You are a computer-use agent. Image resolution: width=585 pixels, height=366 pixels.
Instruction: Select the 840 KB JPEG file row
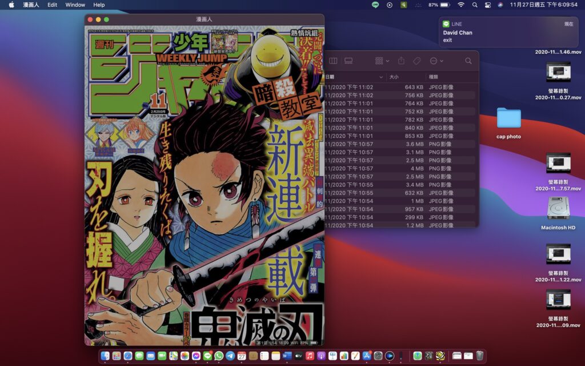(x=401, y=128)
